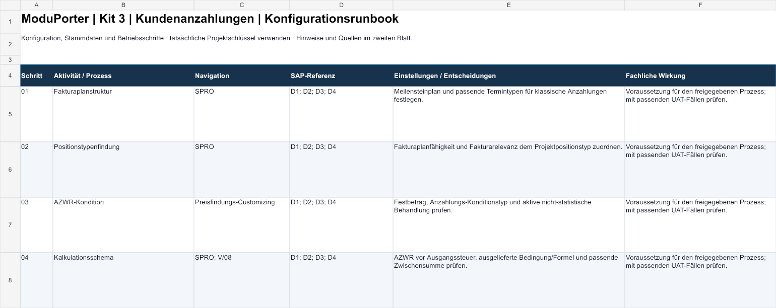Select step cell '01'

pos(36,114)
